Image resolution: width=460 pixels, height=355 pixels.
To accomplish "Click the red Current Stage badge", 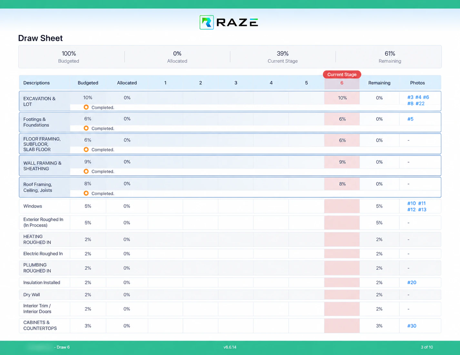I will [x=342, y=74].
